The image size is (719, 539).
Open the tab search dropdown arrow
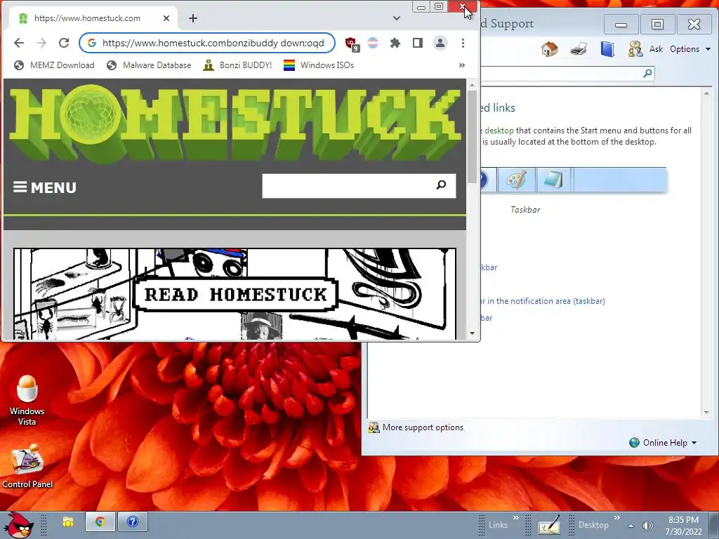[397, 18]
